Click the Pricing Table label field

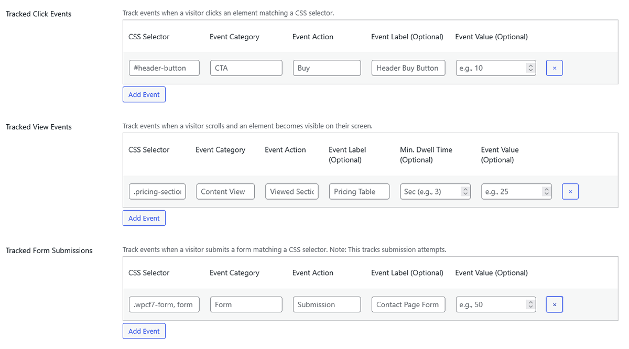(359, 191)
